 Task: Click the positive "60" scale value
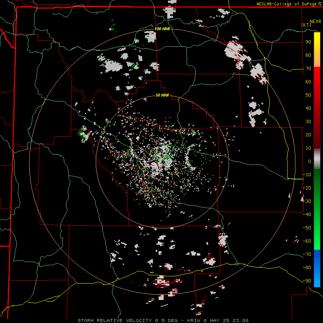coord(308,82)
